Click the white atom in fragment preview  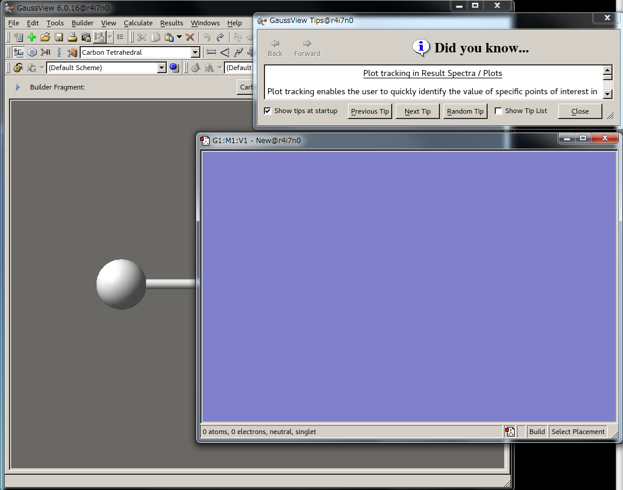[x=121, y=284]
